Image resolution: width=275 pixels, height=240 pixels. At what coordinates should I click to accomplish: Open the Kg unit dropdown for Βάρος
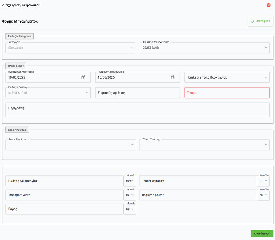(130, 209)
